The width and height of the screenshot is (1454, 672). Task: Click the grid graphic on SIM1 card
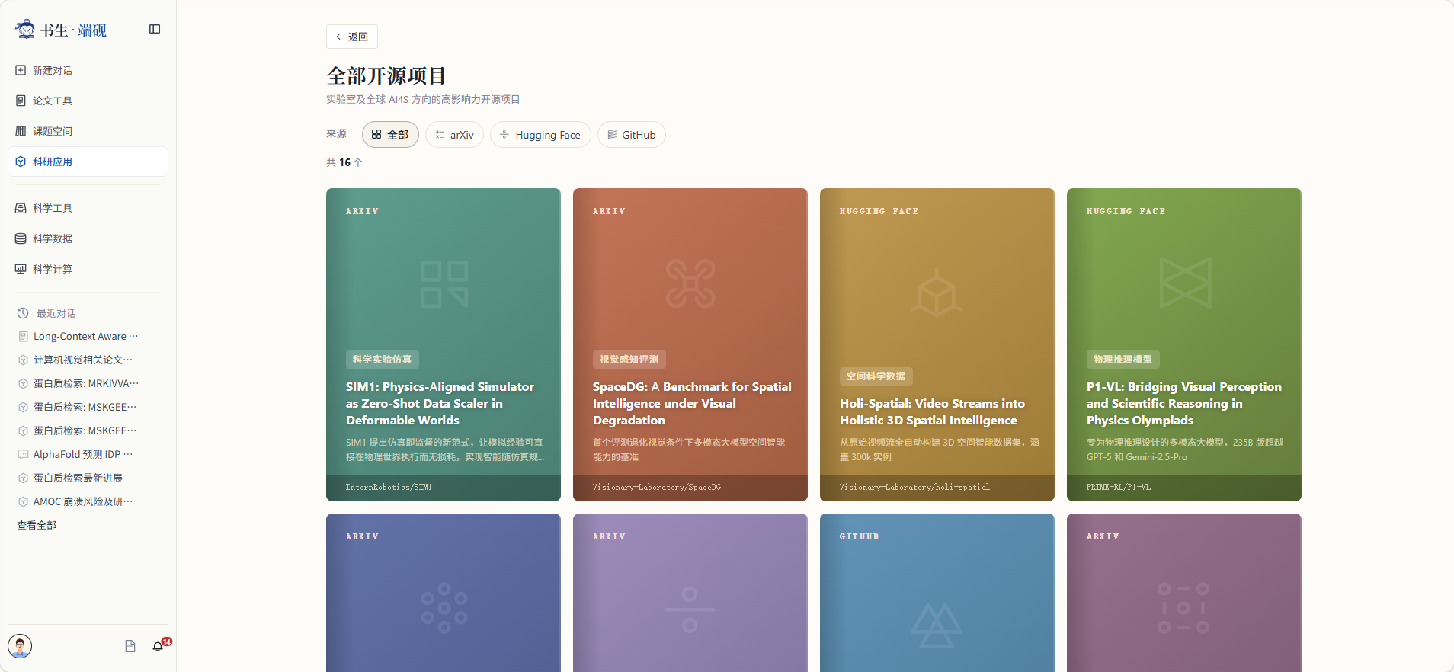pos(444,284)
